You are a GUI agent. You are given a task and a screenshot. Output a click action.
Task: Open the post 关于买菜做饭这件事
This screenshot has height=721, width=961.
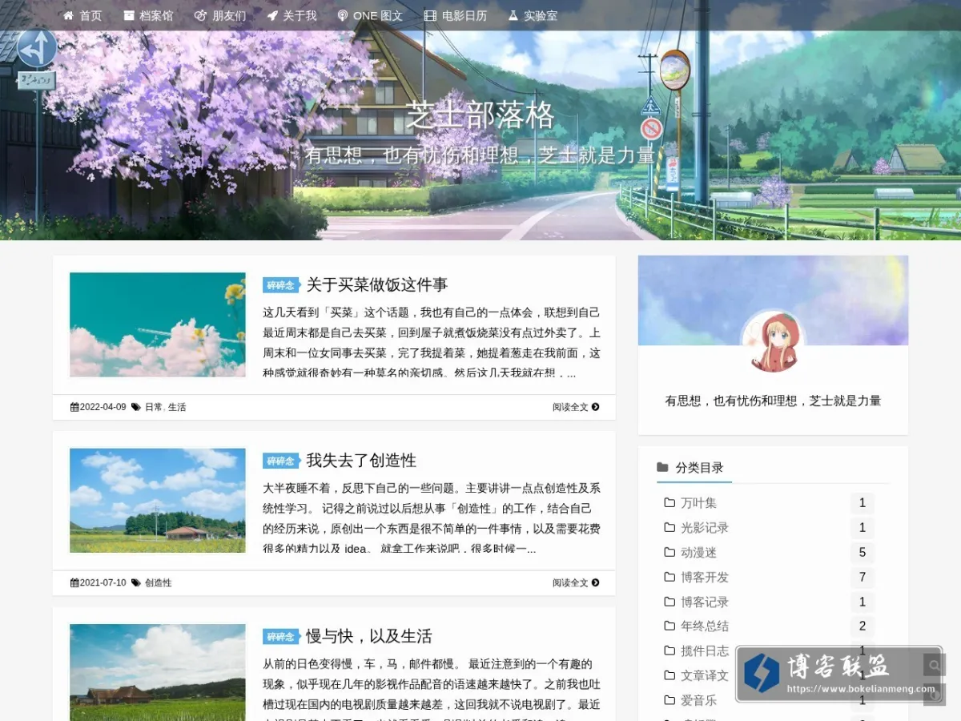point(376,284)
